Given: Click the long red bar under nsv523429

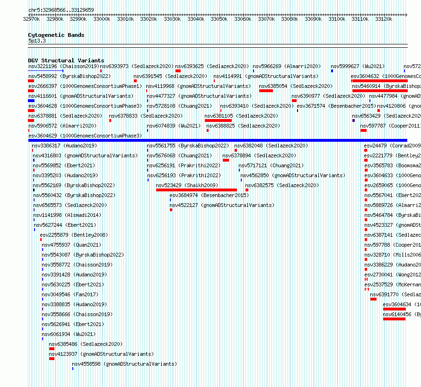Looking at the screenshot, I should 196,190.
